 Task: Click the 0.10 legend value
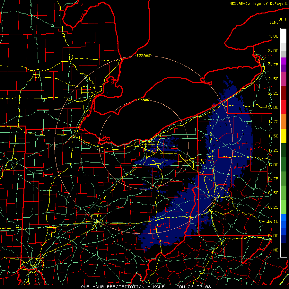click(273, 222)
